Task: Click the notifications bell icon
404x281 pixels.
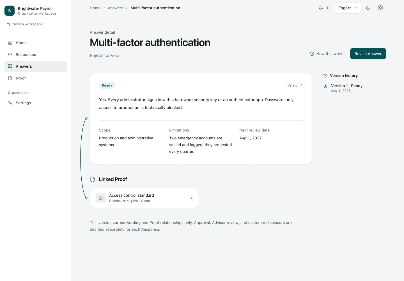Action: pyautogui.click(x=321, y=8)
